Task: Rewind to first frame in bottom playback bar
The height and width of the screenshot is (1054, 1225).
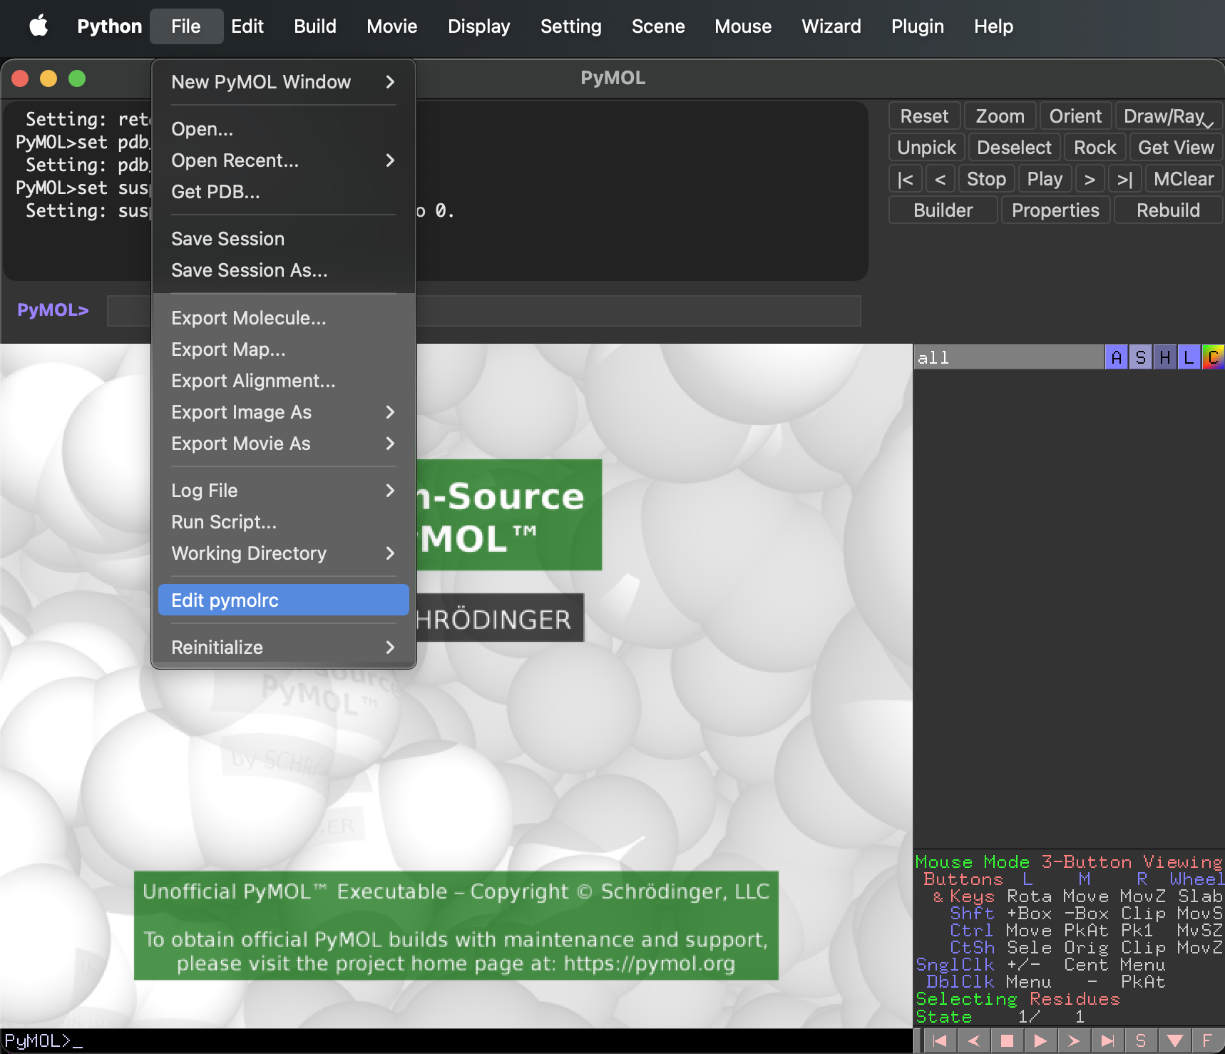Action: [940, 1040]
